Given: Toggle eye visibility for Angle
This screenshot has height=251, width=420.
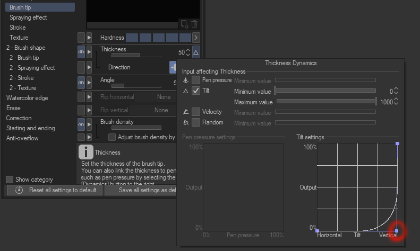Looking at the screenshot, I should [81, 83].
